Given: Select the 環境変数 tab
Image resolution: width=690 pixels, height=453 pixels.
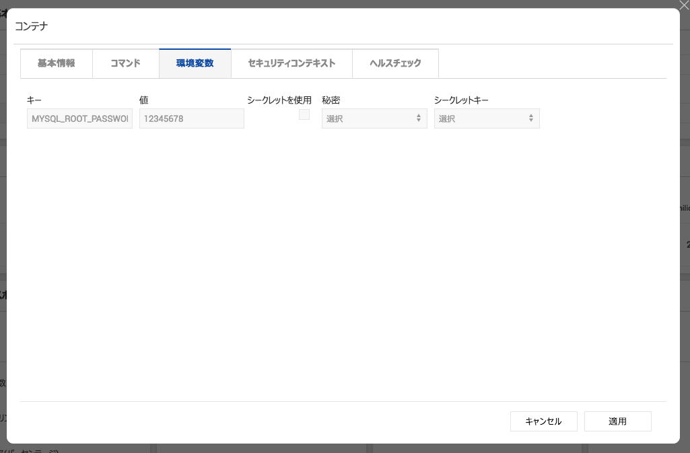Looking at the screenshot, I should point(195,63).
